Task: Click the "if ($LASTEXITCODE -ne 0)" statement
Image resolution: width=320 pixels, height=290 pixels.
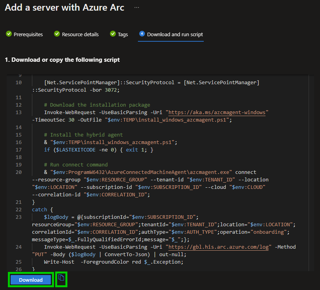Action: [80, 150]
